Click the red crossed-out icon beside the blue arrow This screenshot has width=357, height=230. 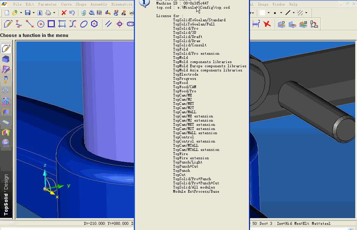[267, 24]
